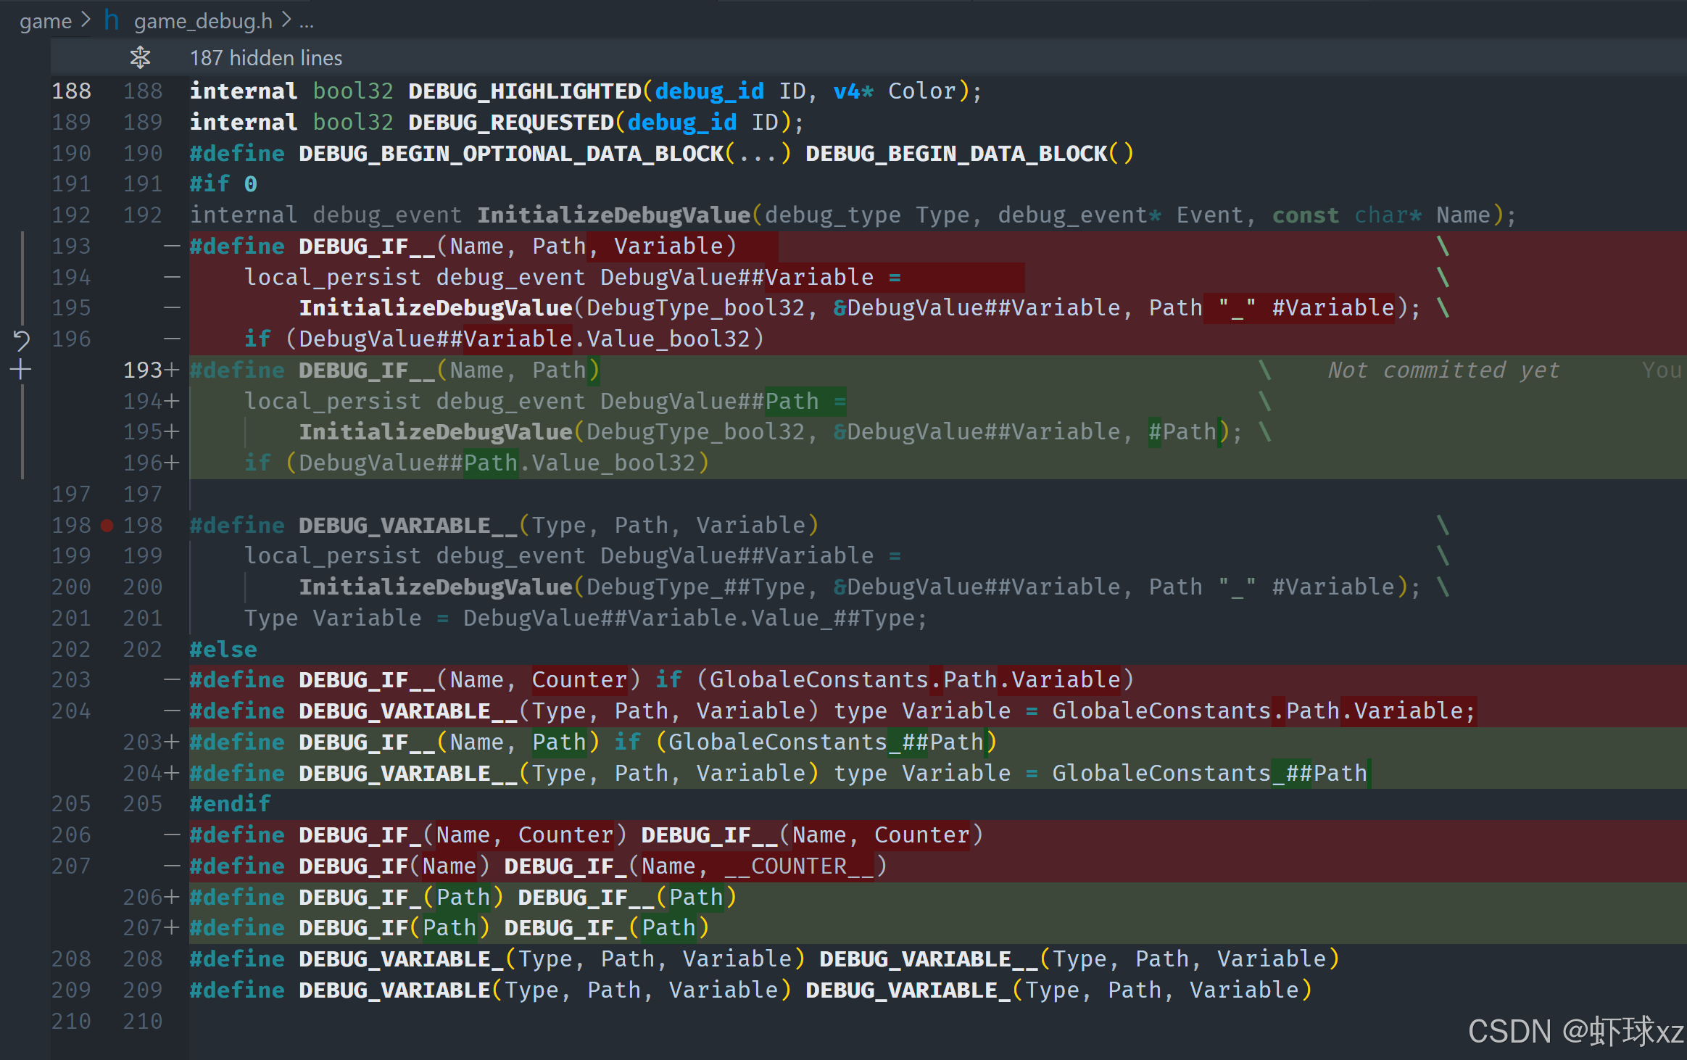The image size is (1687, 1060).
Task: Click the header file icon in breadcrumb
Action: coord(111,20)
